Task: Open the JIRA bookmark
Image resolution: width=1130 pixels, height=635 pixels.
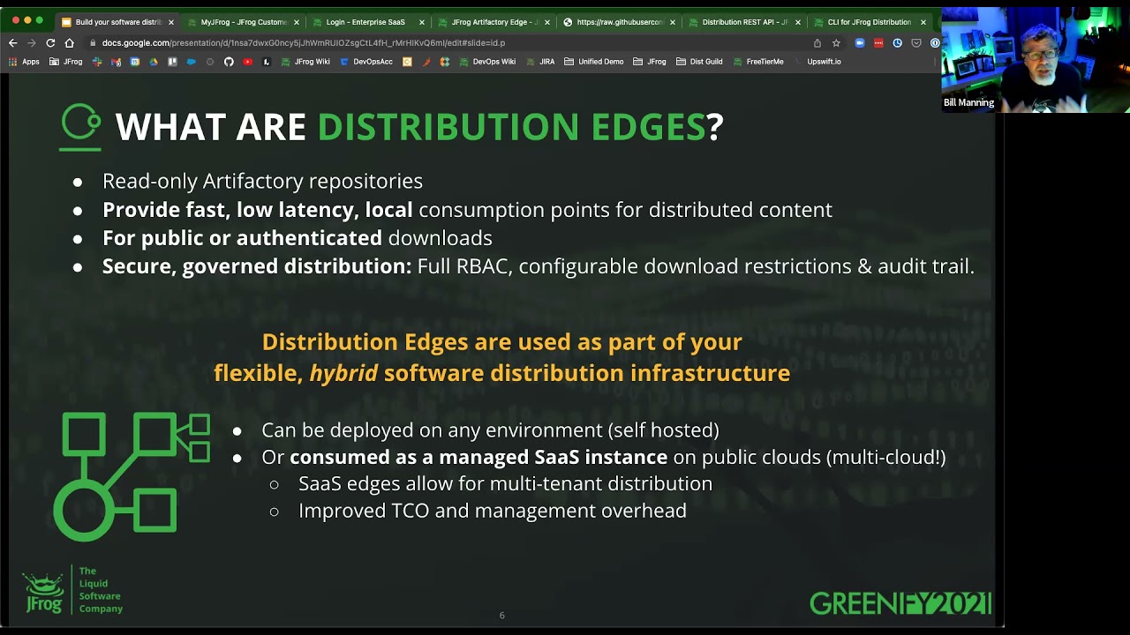Action: 540,62
